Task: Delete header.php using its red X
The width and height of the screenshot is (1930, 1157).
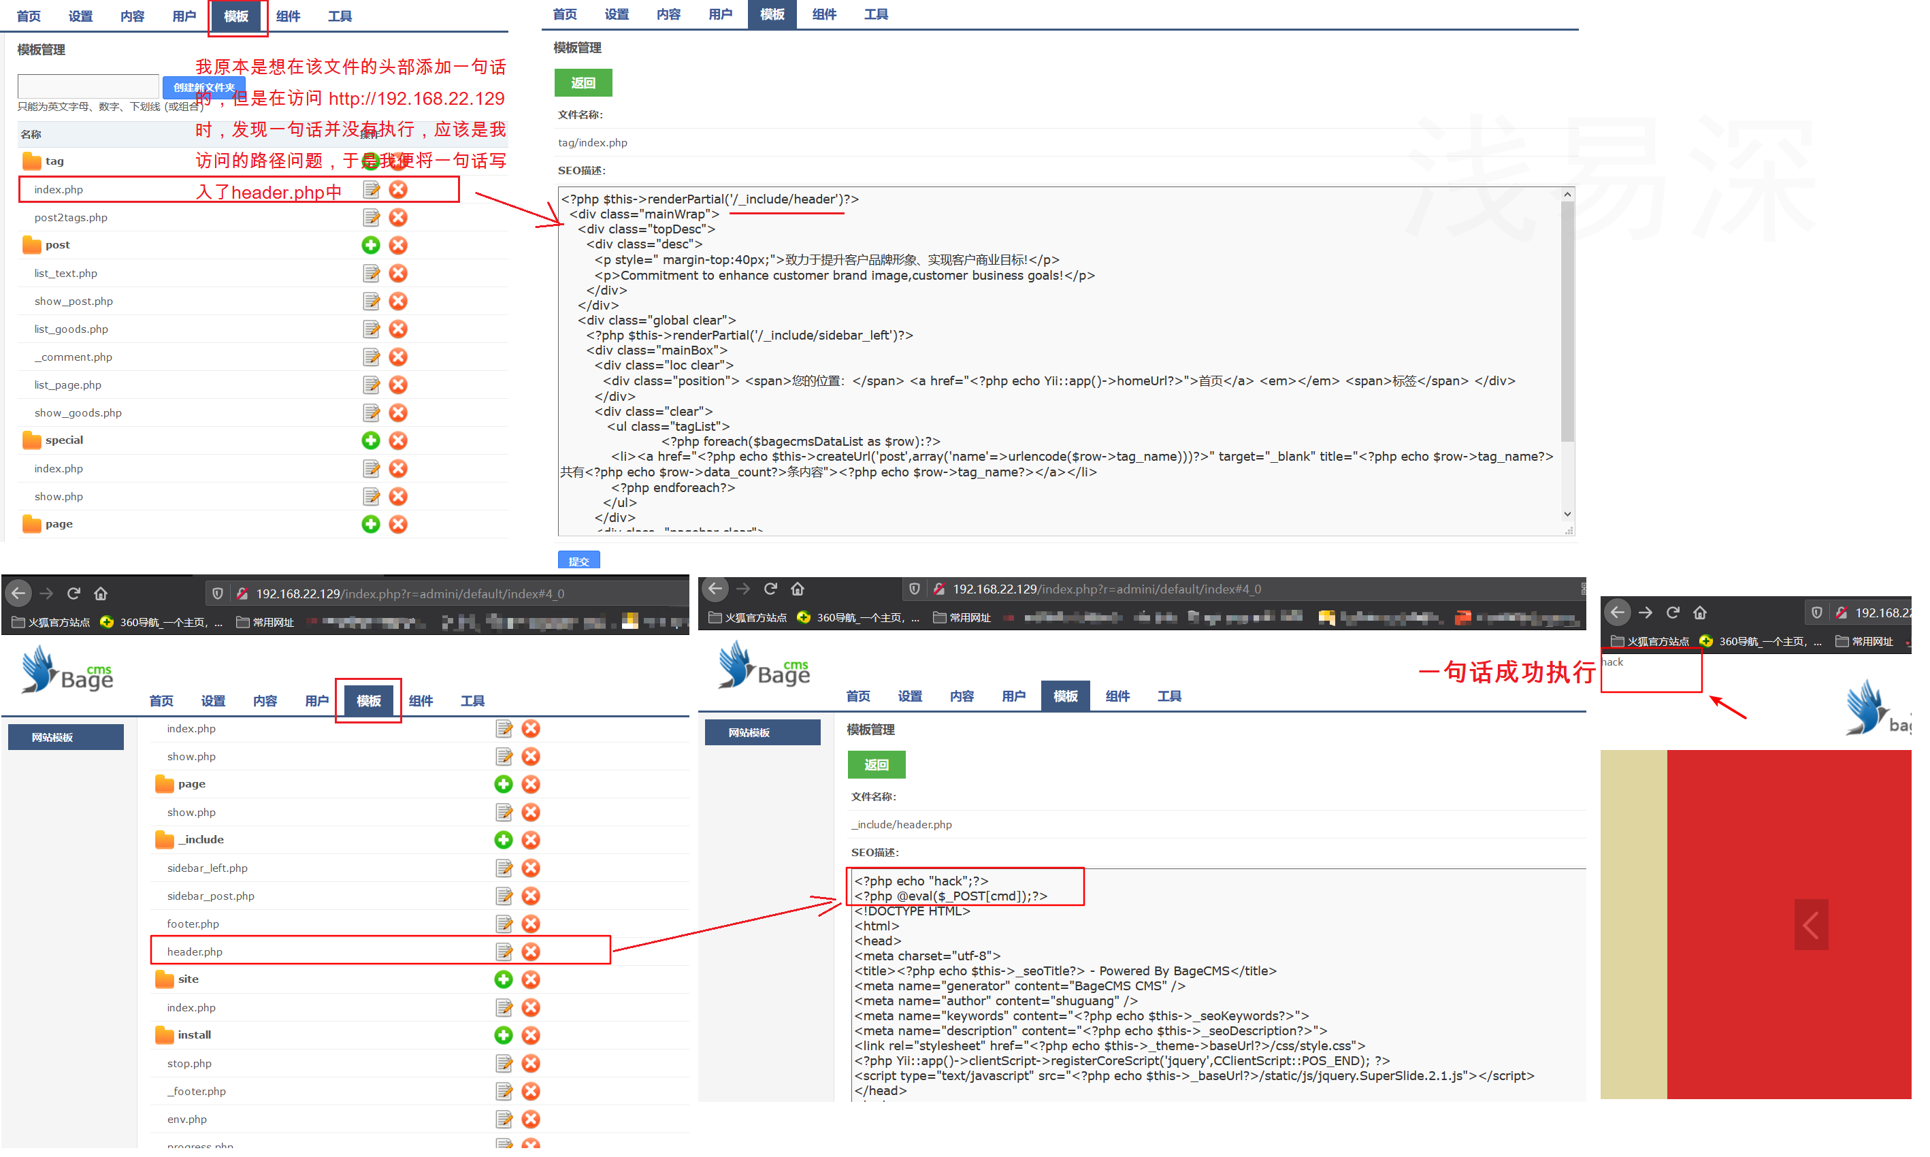Action: [531, 952]
